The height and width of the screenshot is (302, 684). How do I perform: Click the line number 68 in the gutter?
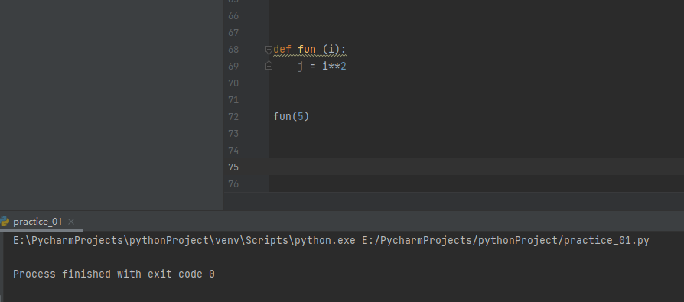[x=233, y=50]
